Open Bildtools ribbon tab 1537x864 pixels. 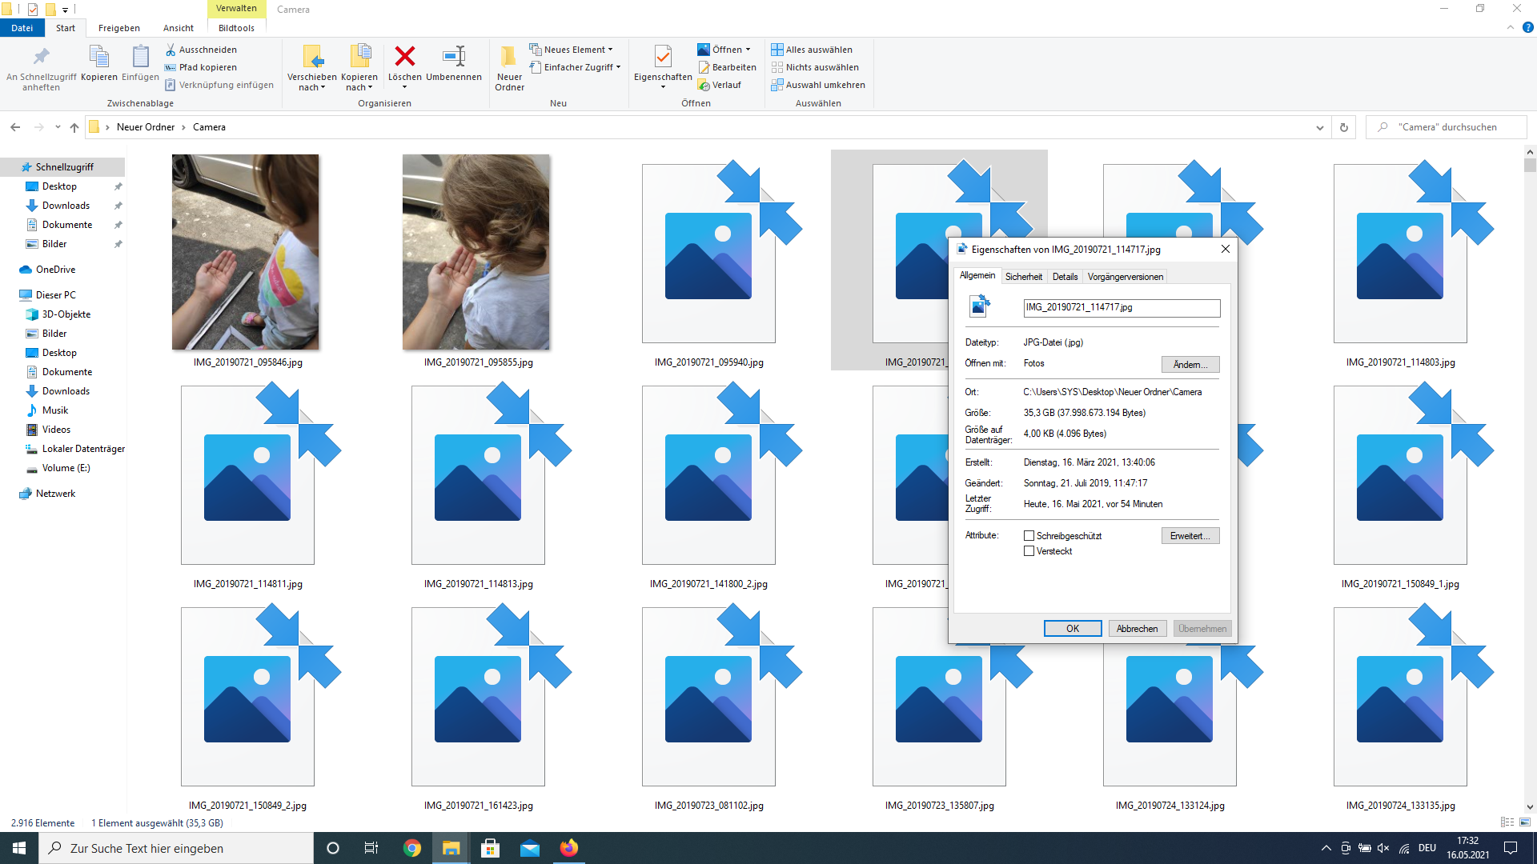[x=236, y=28]
